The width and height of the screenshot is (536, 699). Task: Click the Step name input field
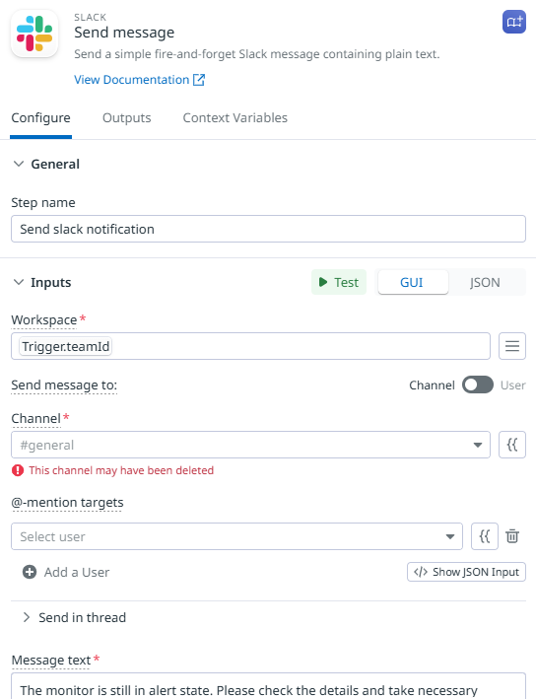(268, 229)
